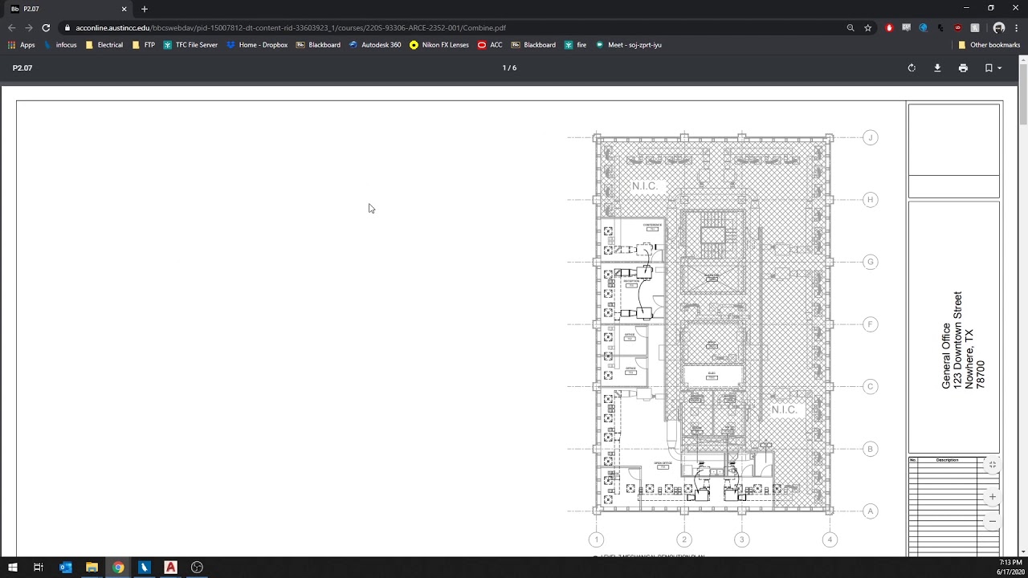1028x578 pixels.
Task: Click the N.I.C. label near grid H
Action: (x=644, y=186)
